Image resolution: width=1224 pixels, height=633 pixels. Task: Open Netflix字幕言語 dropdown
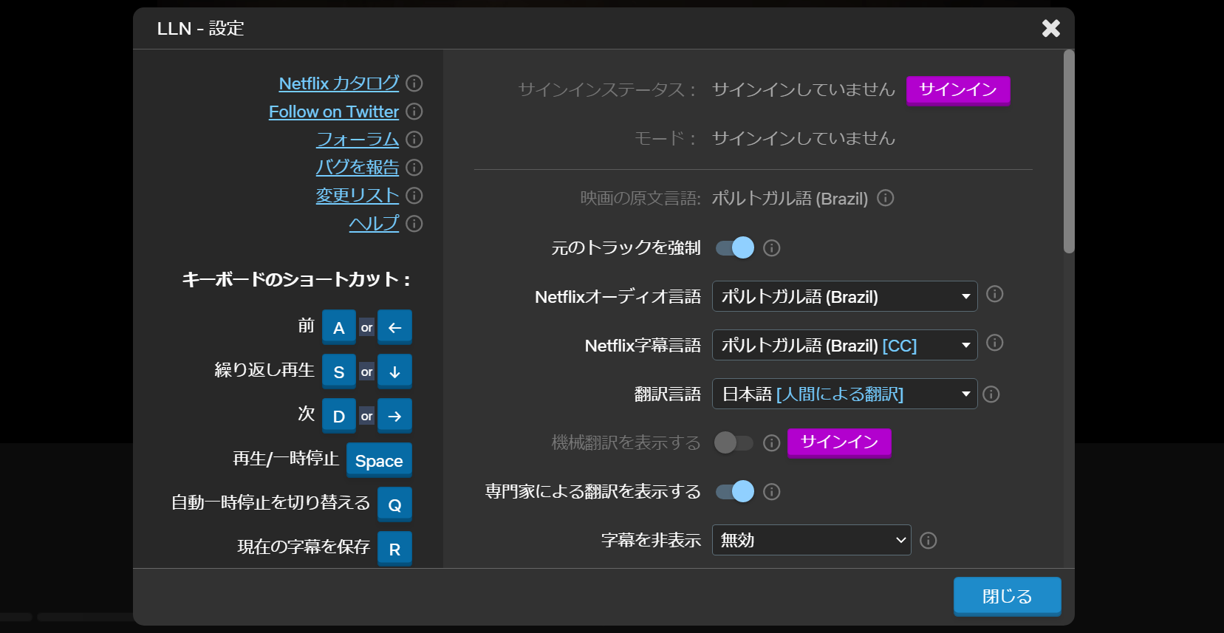tap(844, 345)
